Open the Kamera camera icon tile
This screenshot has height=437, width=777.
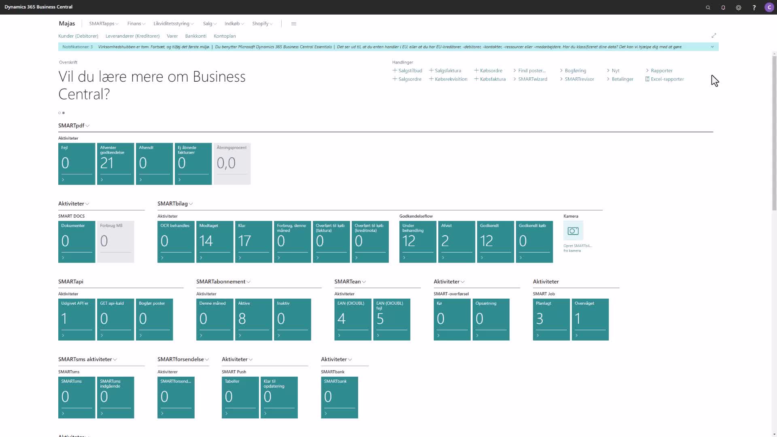pyautogui.click(x=573, y=231)
